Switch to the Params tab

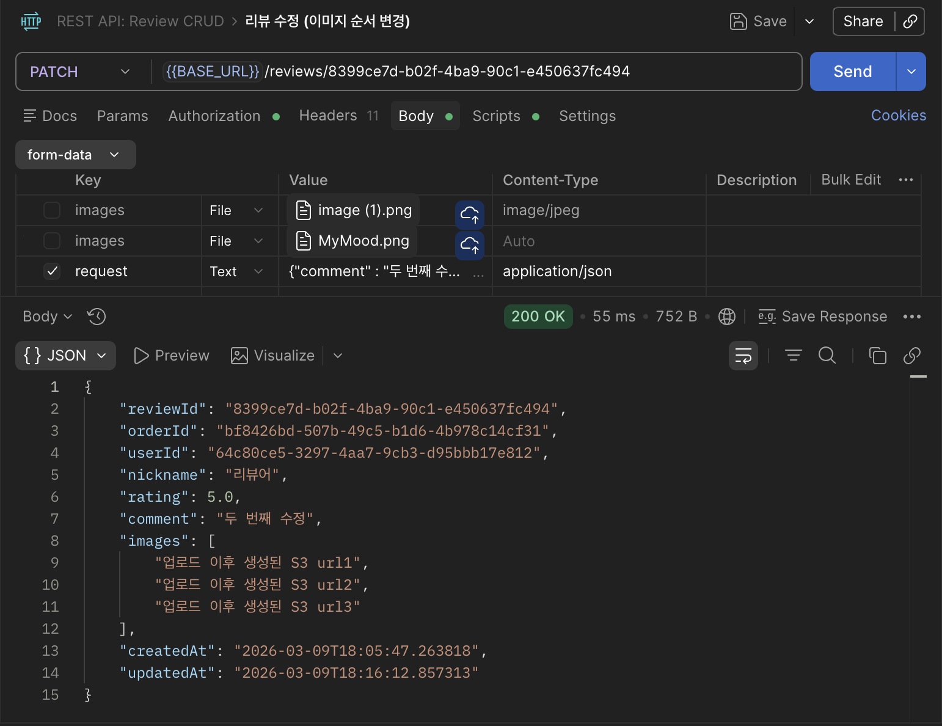(x=123, y=116)
